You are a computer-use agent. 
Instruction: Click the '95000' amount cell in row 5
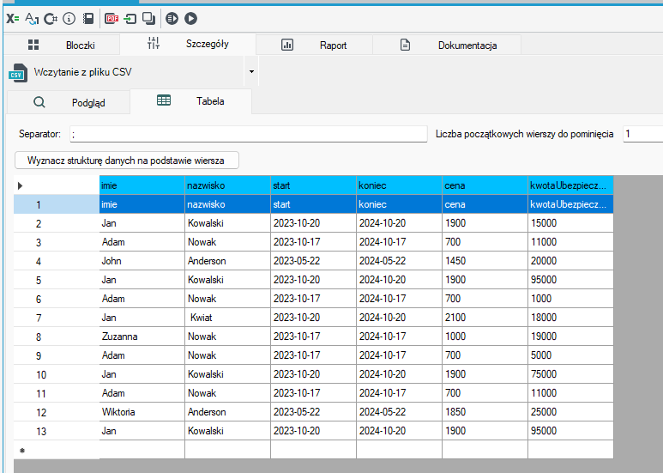571,280
